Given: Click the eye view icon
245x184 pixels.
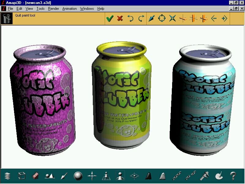Looking at the screenshot, I should pos(134,176).
